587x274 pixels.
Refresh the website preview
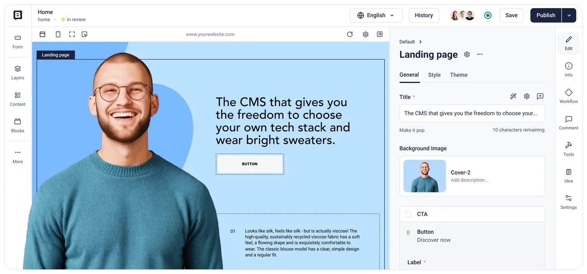(x=350, y=34)
